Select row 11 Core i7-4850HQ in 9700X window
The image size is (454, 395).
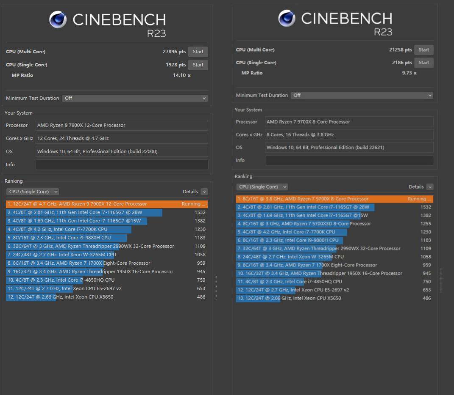tap(335, 282)
